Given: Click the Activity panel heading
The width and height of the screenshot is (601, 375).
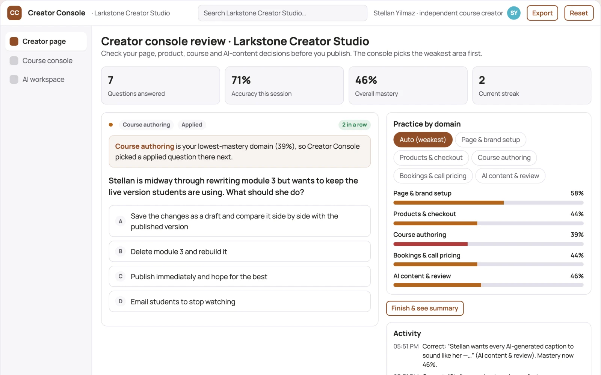Looking at the screenshot, I should [x=407, y=333].
